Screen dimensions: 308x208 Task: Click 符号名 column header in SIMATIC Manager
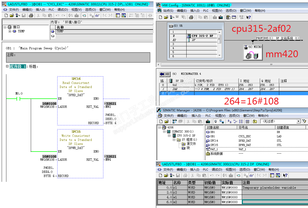(x=256, y=127)
